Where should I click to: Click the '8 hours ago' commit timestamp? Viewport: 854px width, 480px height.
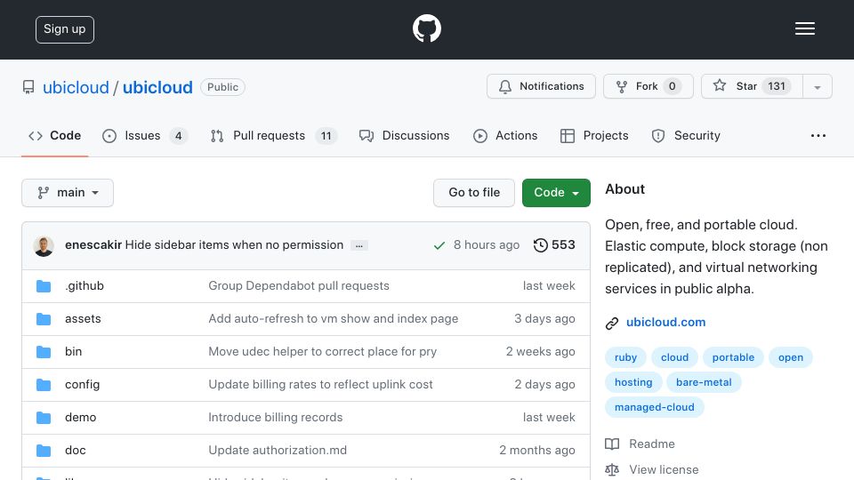[x=487, y=245]
